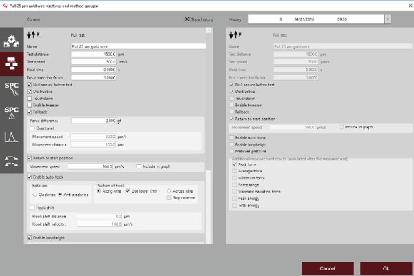Image resolution: width=414 pixels, height=276 pixels.
Task: Open the gears settings tab in sidebar
Action: (x=12, y=40)
